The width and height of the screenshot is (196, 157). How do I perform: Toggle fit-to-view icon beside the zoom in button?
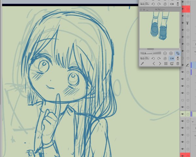[x=177, y=53]
